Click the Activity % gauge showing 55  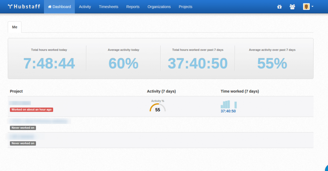[x=158, y=107]
